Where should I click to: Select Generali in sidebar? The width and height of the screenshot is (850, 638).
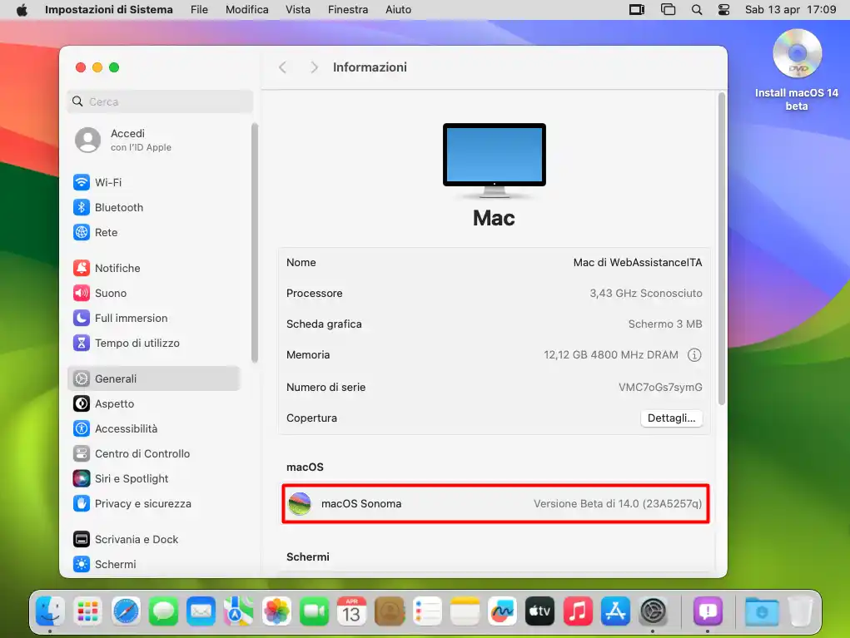pyautogui.click(x=154, y=378)
